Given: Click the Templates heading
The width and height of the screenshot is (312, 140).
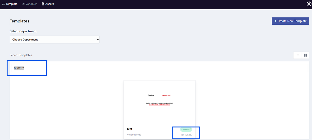Looking at the screenshot, I should point(19,21).
